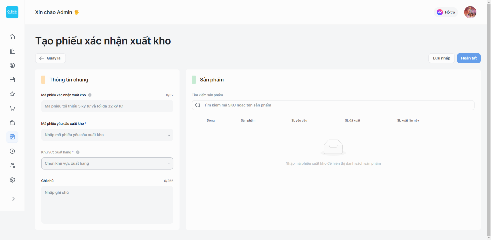Viewport: 491px width, 240px height.
Task: Click info icon beside Khu vực xuất hàng
Action: click(78, 152)
